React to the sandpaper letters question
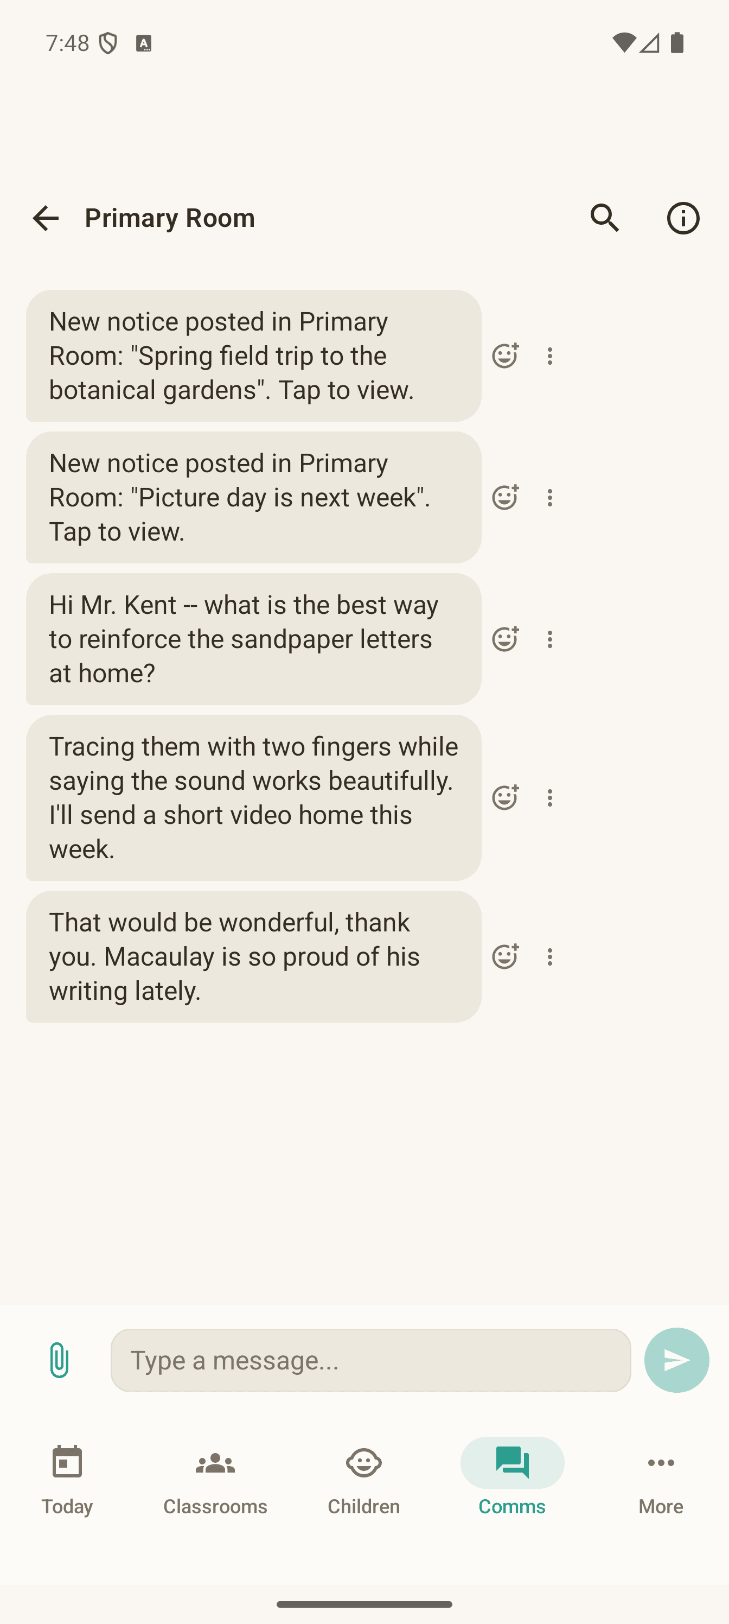This screenshot has height=1624, width=729. click(x=504, y=639)
